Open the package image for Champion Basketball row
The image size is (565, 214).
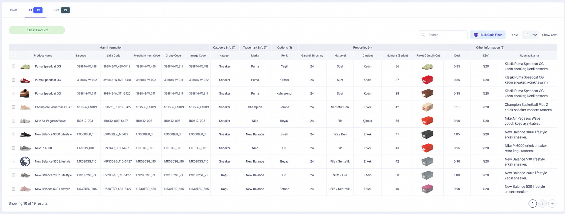(x=427, y=107)
